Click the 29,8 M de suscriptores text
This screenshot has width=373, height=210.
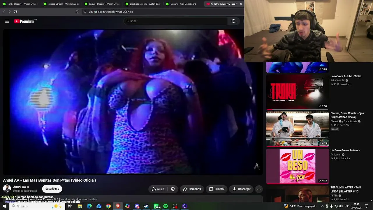click(x=25, y=191)
